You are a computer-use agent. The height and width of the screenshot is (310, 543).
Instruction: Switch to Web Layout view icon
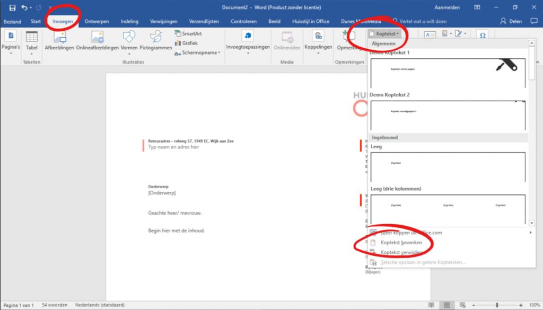tap(462, 305)
